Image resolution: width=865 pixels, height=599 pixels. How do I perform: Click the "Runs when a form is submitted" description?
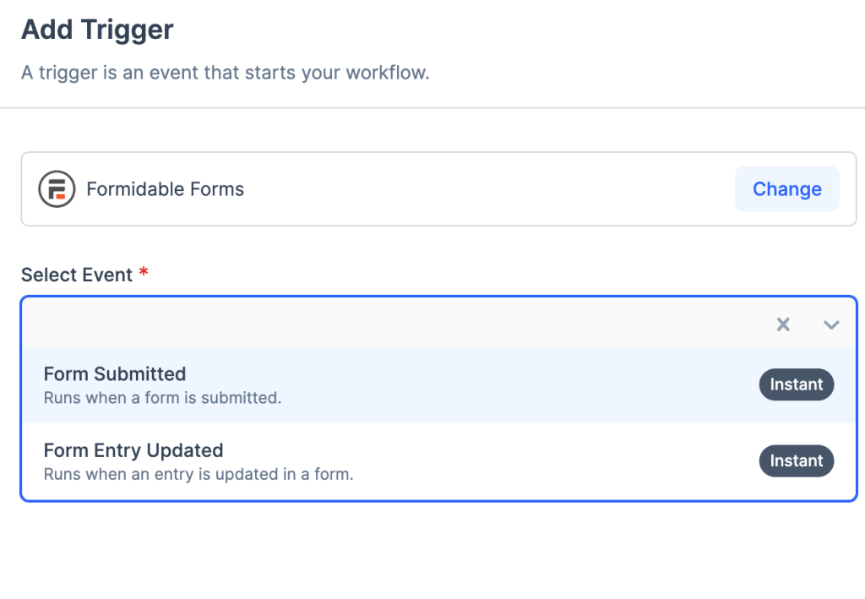tap(162, 397)
